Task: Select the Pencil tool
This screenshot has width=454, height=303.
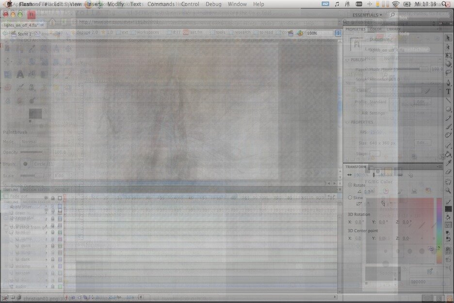Action: [x=448, y=118]
